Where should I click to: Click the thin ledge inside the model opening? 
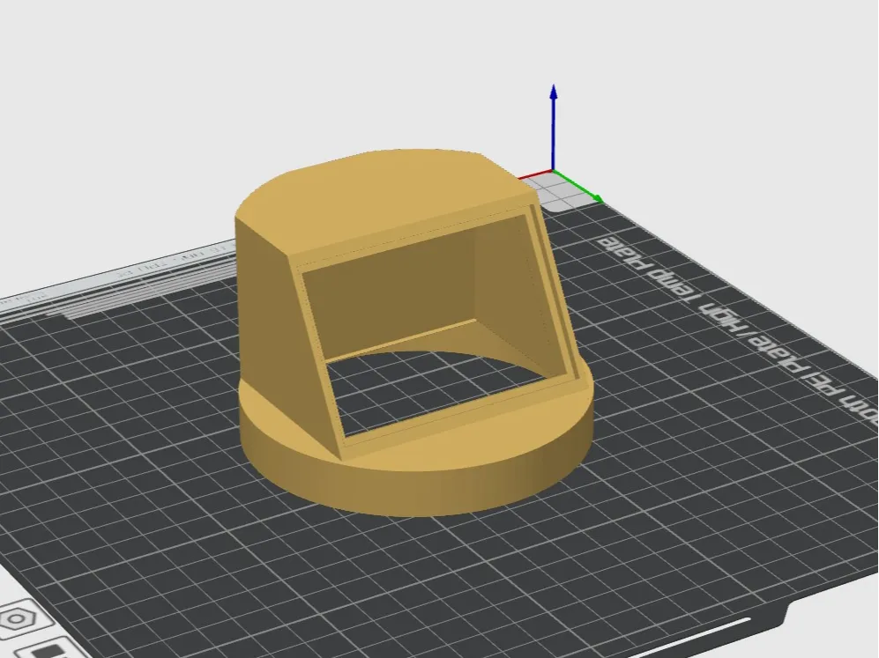point(403,339)
